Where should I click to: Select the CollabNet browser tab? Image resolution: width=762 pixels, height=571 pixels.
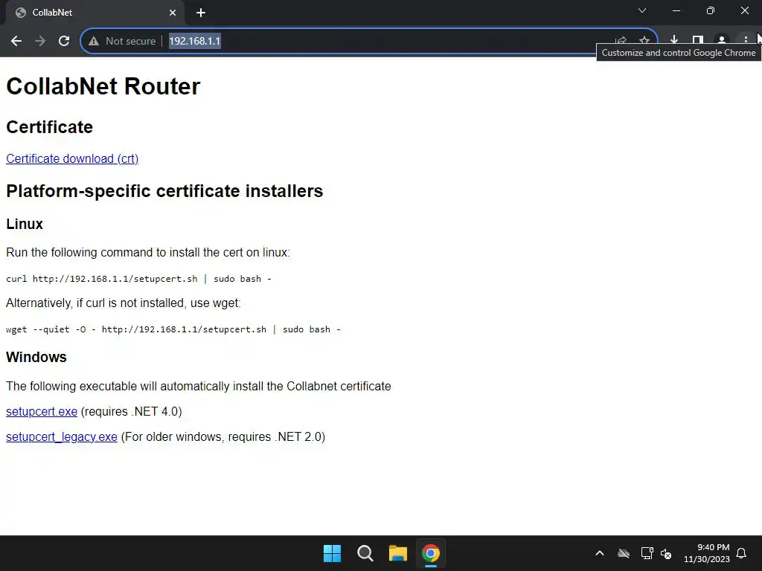pos(95,13)
